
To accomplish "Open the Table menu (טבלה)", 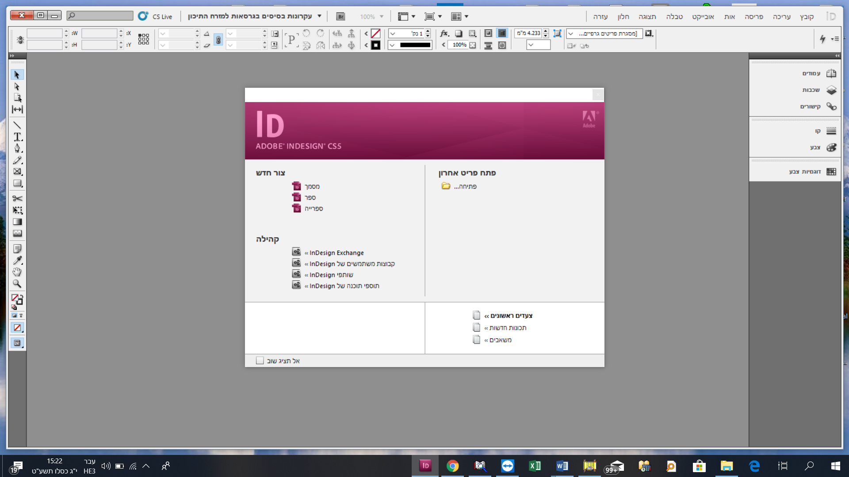I will coord(674,16).
